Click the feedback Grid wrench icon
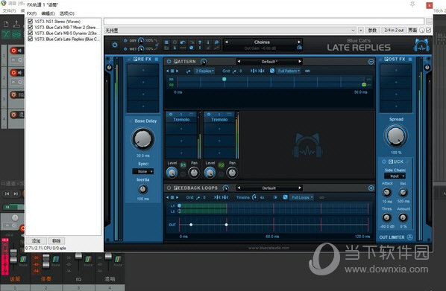This screenshot has width=446, height=291. tap(198, 197)
